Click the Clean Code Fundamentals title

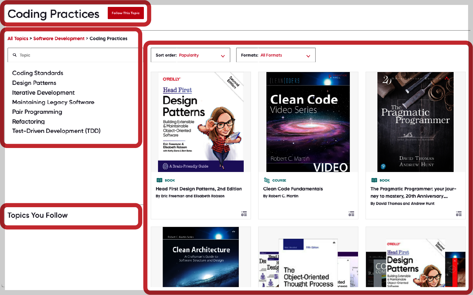(293, 189)
